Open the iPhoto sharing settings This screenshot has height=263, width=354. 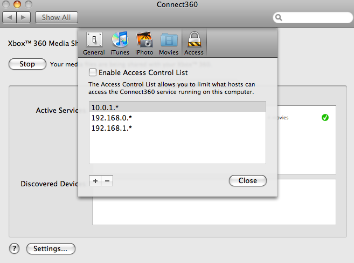[144, 43]
